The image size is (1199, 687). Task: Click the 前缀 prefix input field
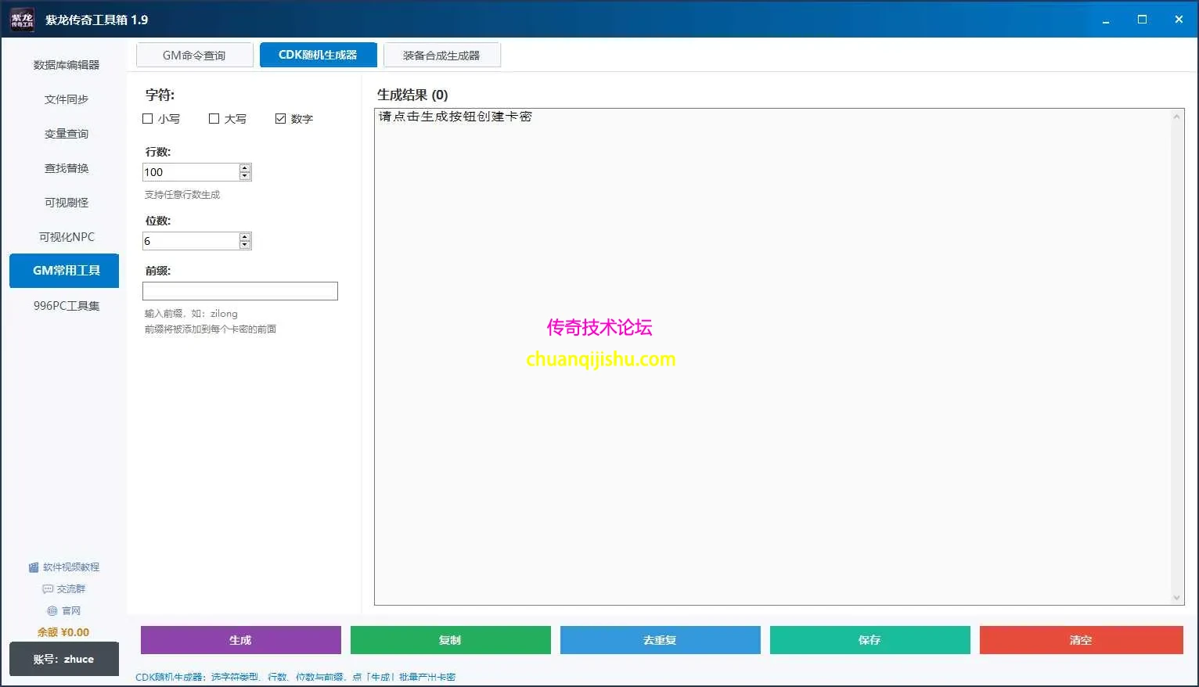coord(240,291)
